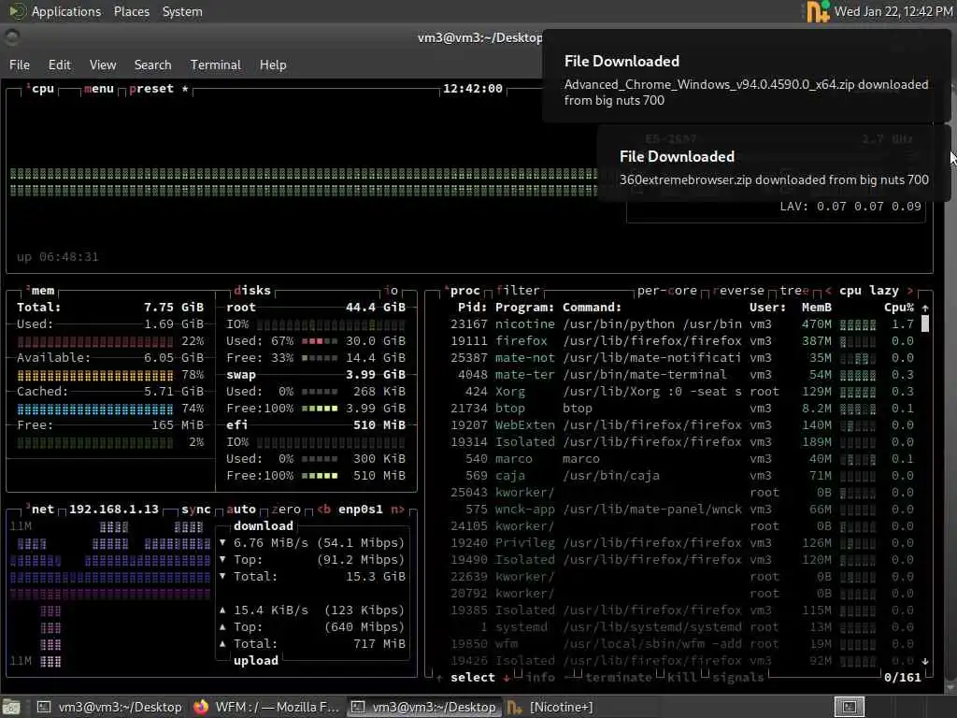Select the btop process row
Image resolution: width=957 pixels, height=718 pixels.
(x=681, y=408)
